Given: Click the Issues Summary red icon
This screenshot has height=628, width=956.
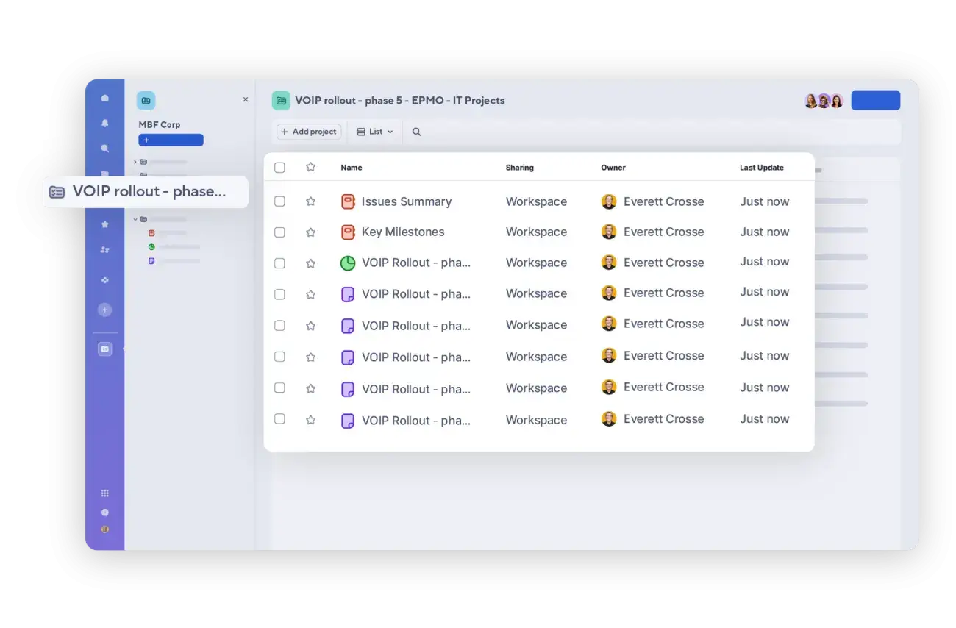Looking at the screenshot, I should pos(348,201).
